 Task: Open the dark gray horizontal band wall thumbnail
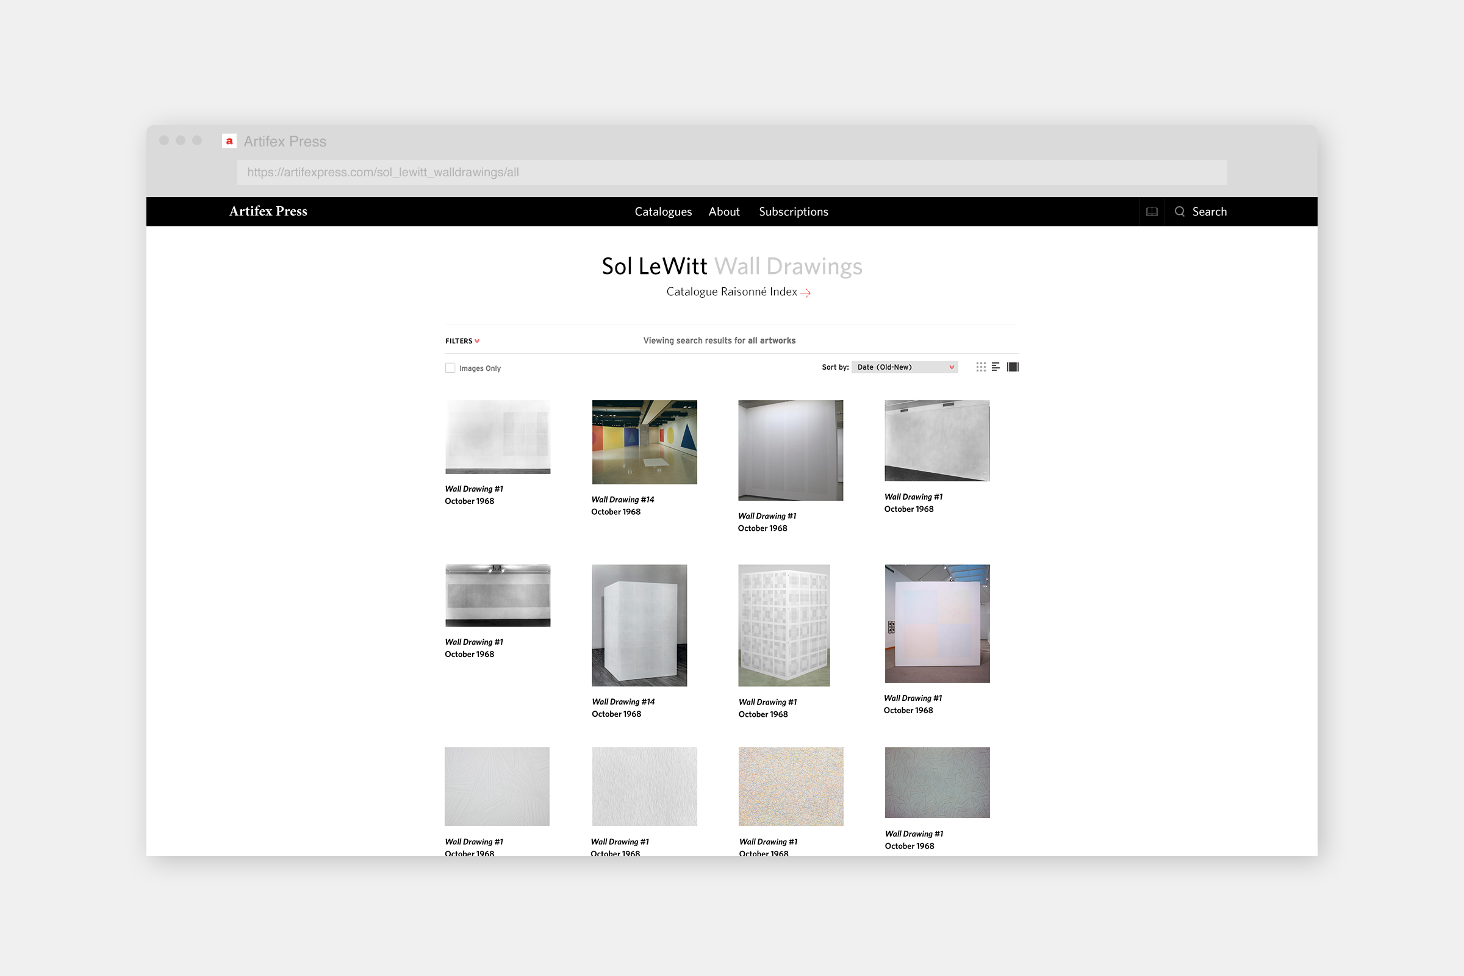tap(497, 596)
